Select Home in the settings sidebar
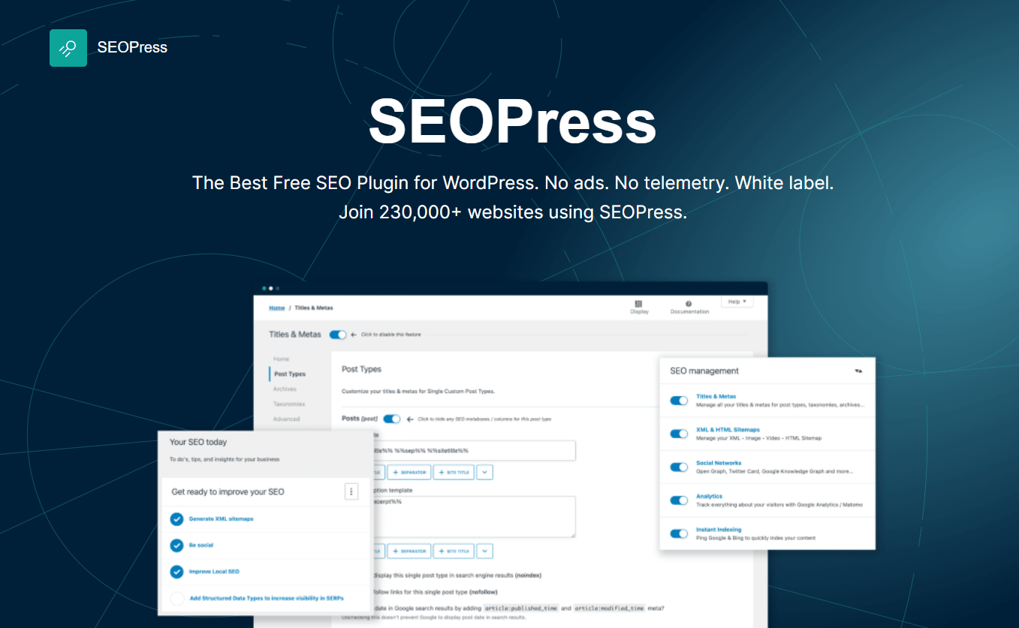The image size is (1019, 628). tap(281, 359)
